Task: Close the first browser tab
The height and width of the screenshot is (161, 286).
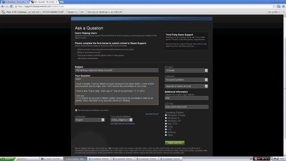Action: coord(28,2)
